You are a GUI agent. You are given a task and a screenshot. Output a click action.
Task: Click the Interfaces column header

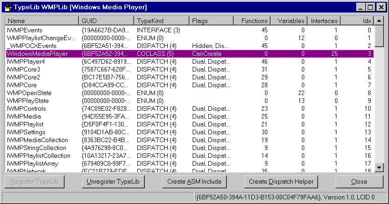pyautogui.click(x=324, y=21)
